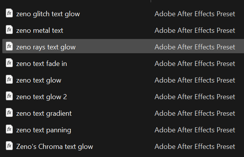The width and height of the screenshot is (244, 157).
Task: Click the file type of zeno metal text
Action: coord(195,30)
